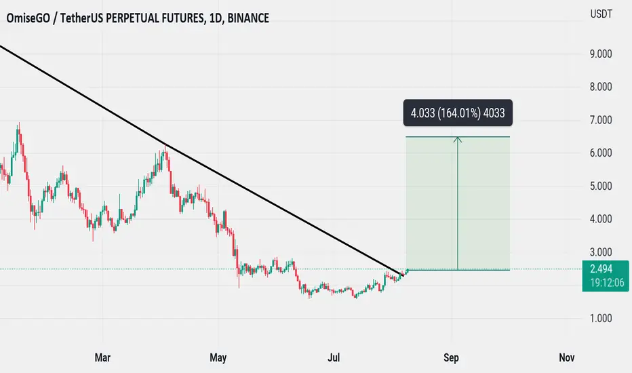Click the 6.000 price axis label
Viewport: 632px width, 373px height.
(x=601, y=153)
